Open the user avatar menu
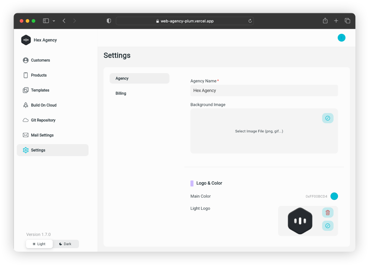This screenshot has height=266, width=369. pos(341,37)
